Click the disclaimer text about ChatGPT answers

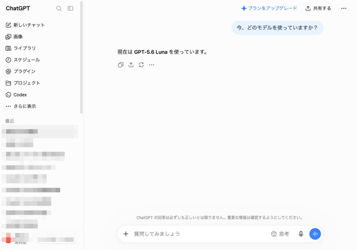point(220,218)
